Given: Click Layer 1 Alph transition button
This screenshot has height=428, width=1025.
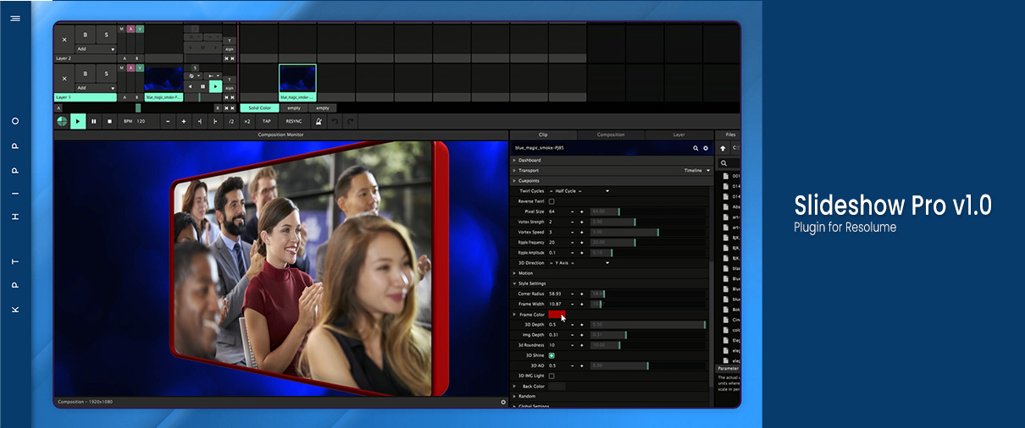Looking at the screenshot, I should pos(230,88).
